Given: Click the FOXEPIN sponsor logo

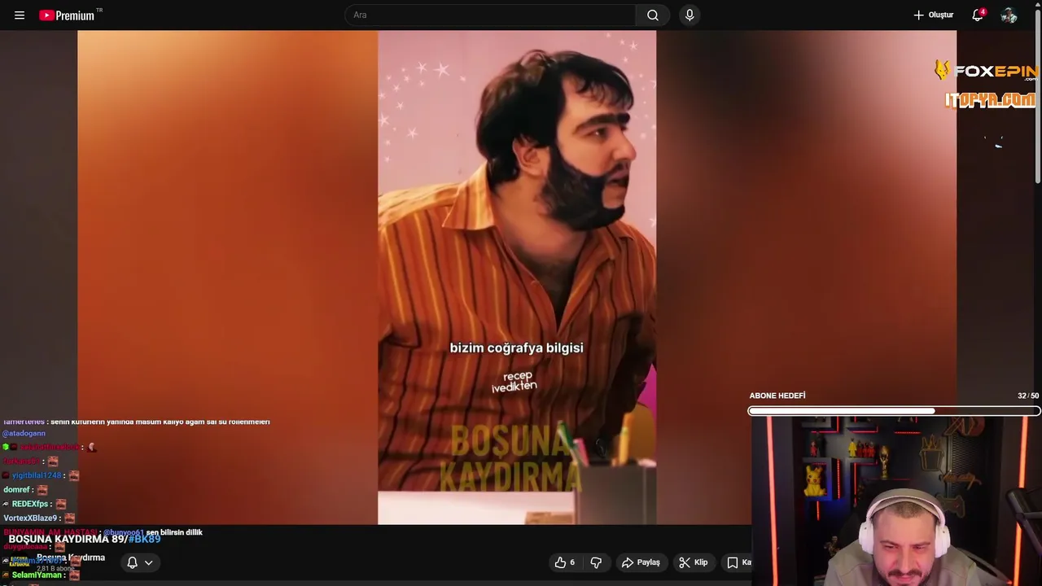Looking at the screenshot, I should [x=986, y=72].
